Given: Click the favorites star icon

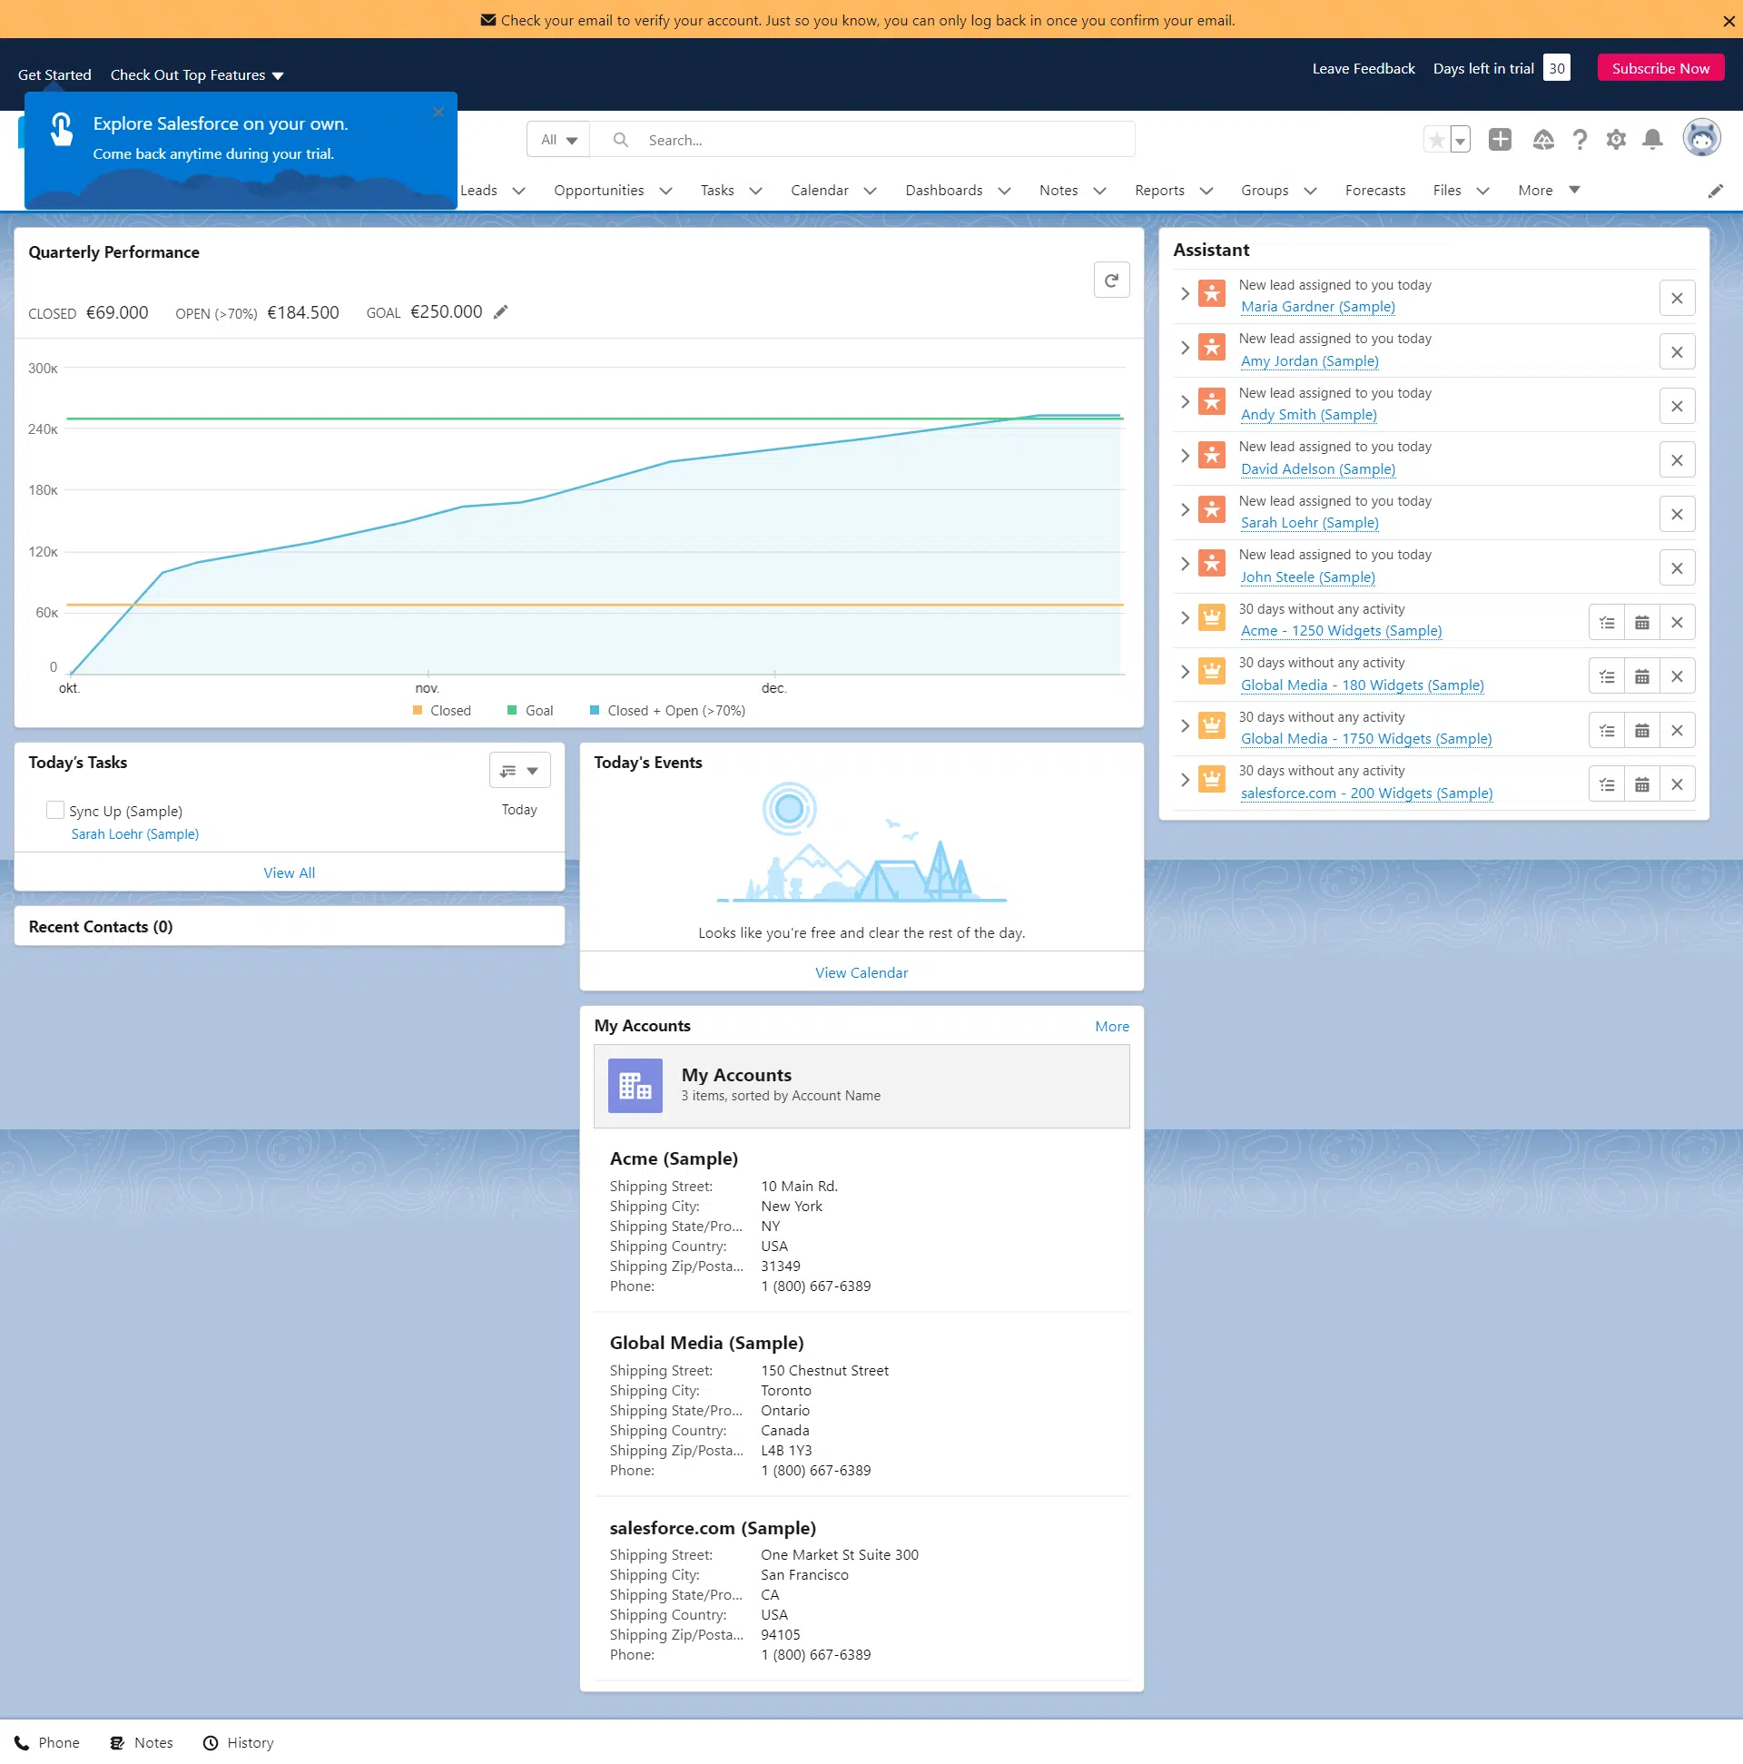Looking at the screenshot, I should 1436,140.
